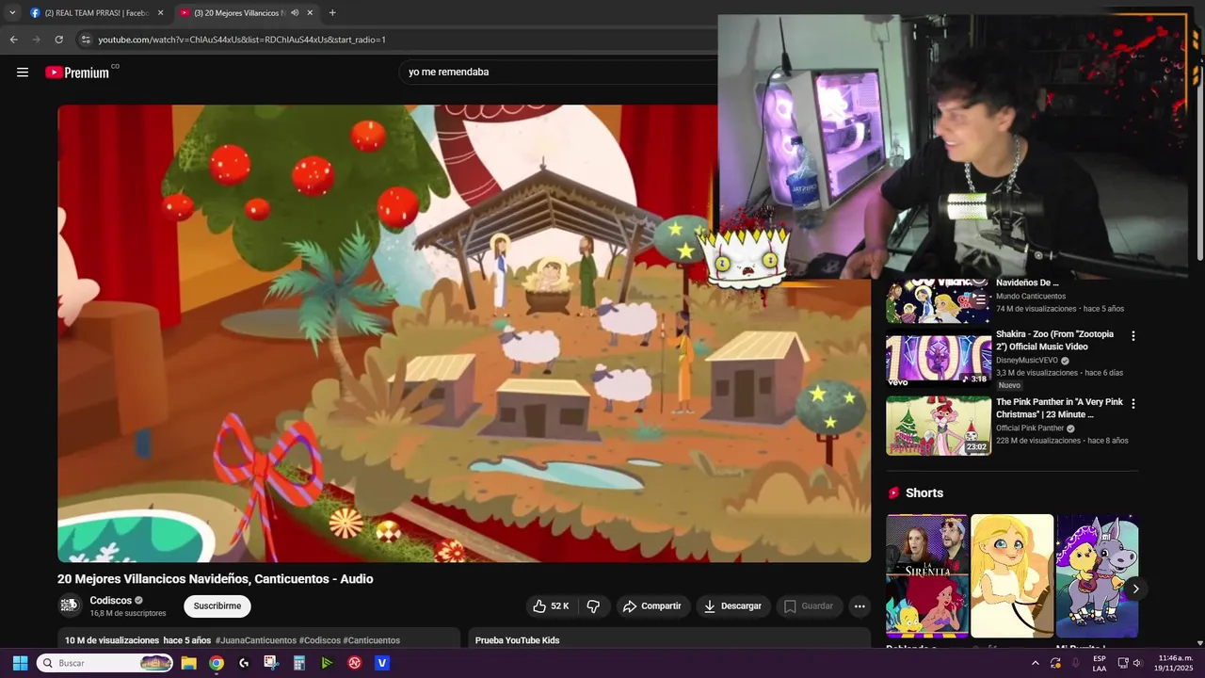Download the video via Descargar
Viewport: 1205px width, 678px height.
pyautogui.click(x=733, y=606)
